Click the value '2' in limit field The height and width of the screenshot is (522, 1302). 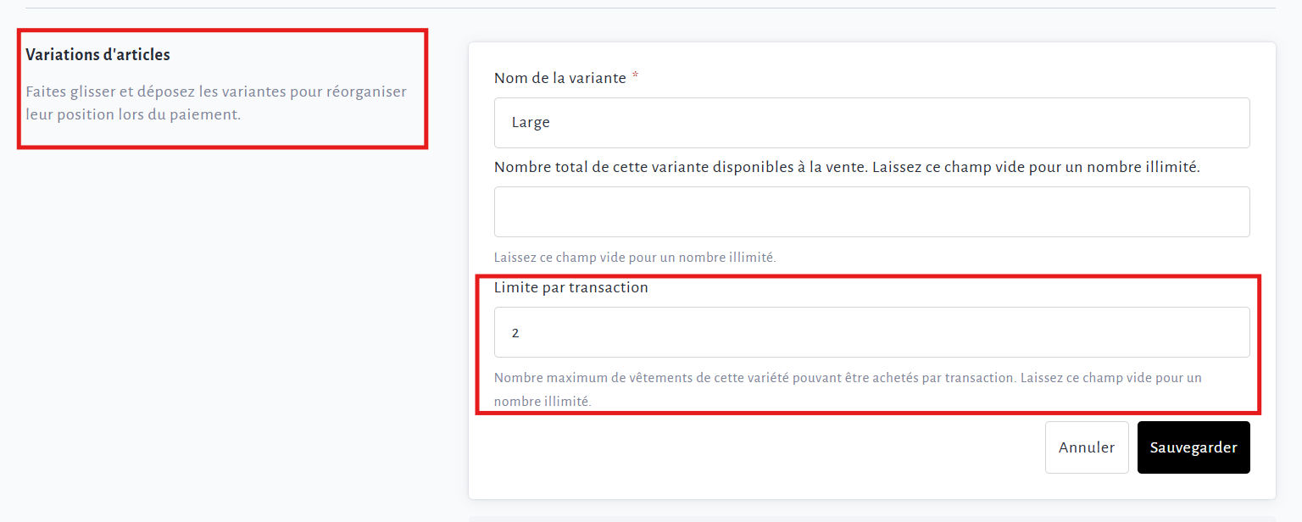coord(515,333)
